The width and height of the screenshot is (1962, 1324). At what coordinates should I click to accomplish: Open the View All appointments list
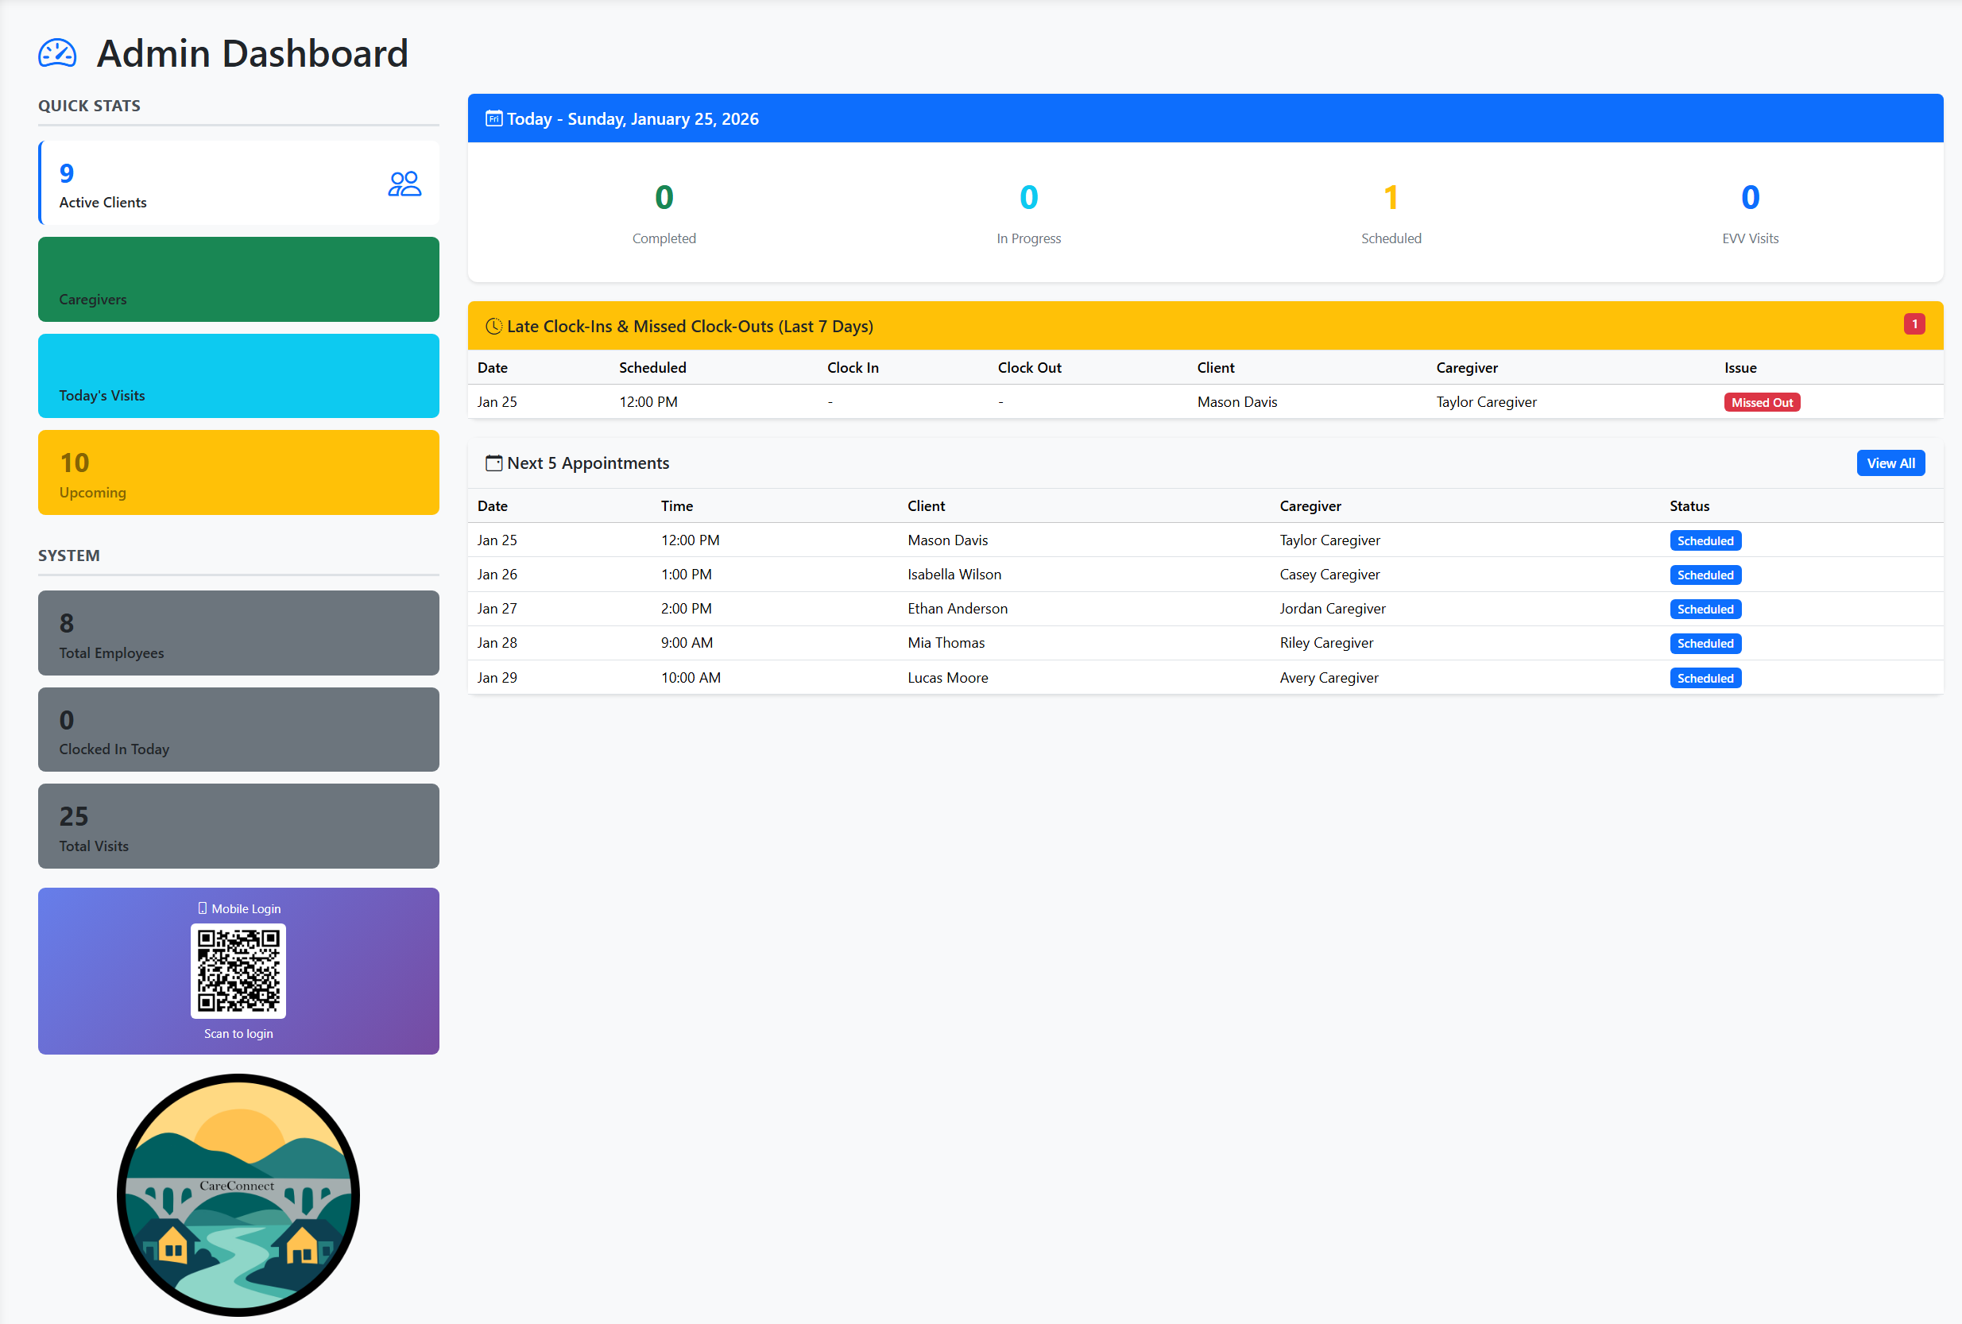[x=1891, y=463]
